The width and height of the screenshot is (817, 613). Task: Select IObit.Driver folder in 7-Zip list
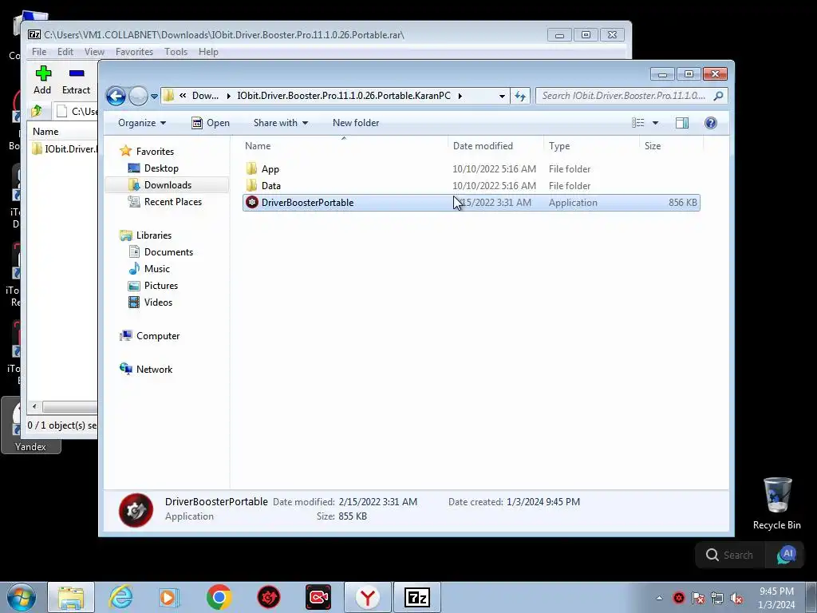65,149
